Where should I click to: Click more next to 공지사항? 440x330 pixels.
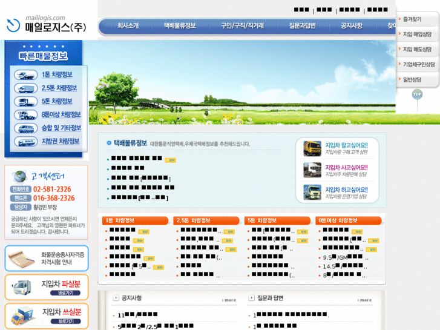click(x=229, y=300)
